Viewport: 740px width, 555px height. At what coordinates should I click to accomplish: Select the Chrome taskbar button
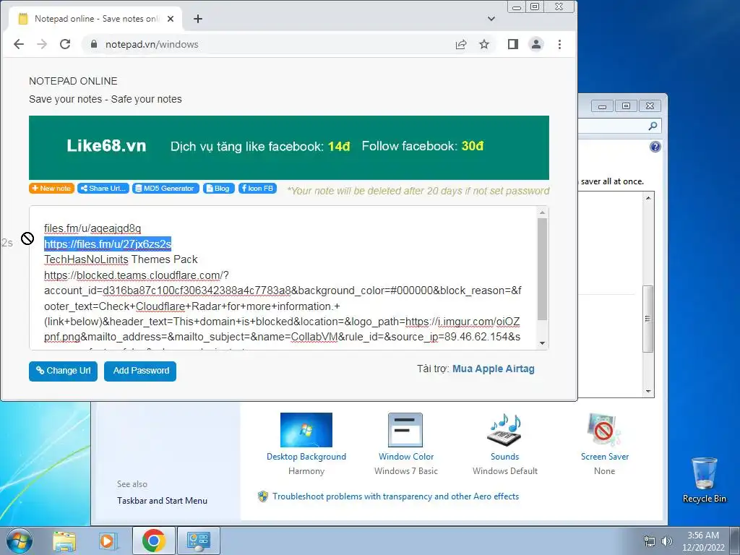click(153, 541)
